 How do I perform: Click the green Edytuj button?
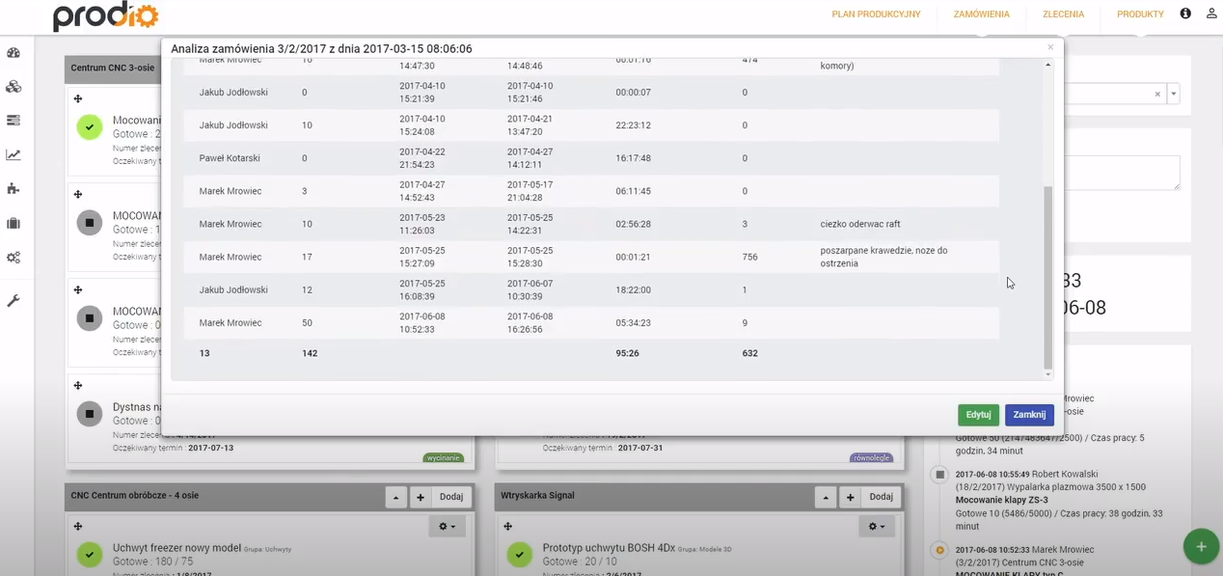[x=978, y=415]
